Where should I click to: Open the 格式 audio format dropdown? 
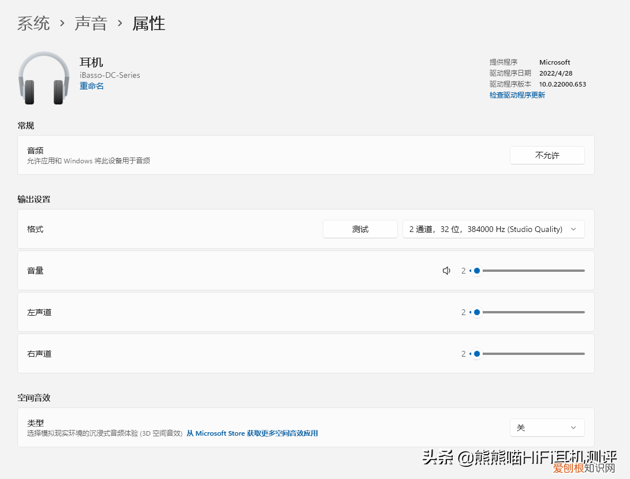494,229
